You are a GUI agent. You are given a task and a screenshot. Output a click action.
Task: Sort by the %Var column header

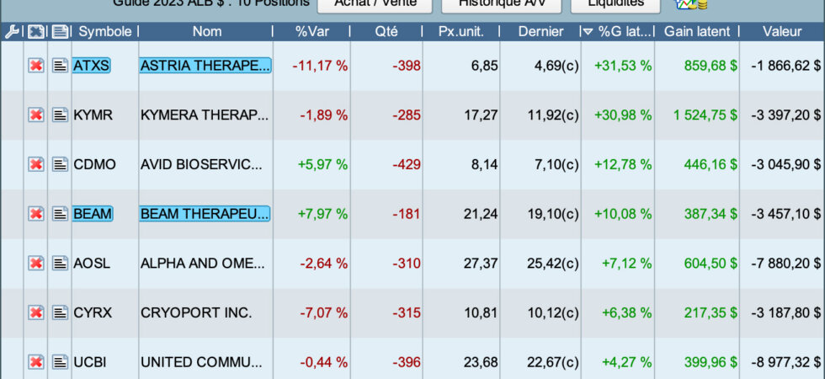pos(312,32)
